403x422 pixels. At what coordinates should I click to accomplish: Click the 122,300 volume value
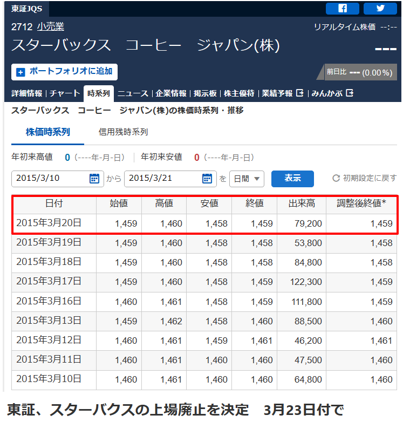click(306, 282)
